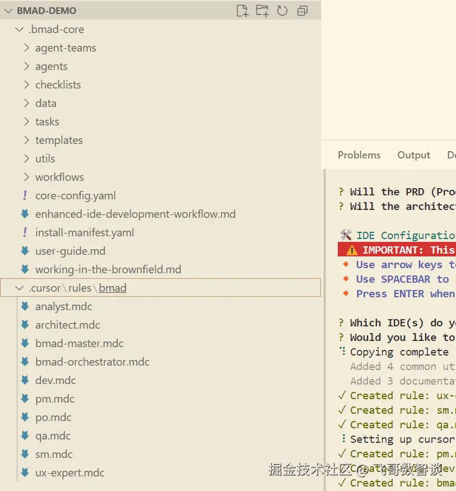Collapse the .bmad-core folder
The height and width of the screenshot is (491, 456).
20,30
